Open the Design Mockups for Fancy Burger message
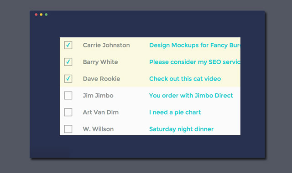292x173 pixels. 195,46
